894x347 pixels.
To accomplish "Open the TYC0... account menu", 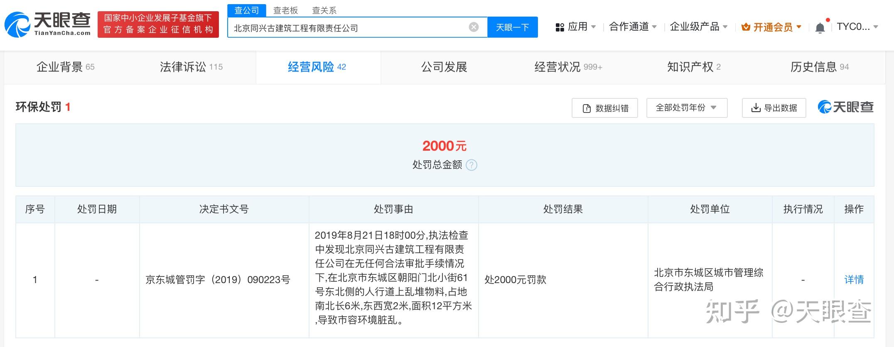I will click(857, 27).
